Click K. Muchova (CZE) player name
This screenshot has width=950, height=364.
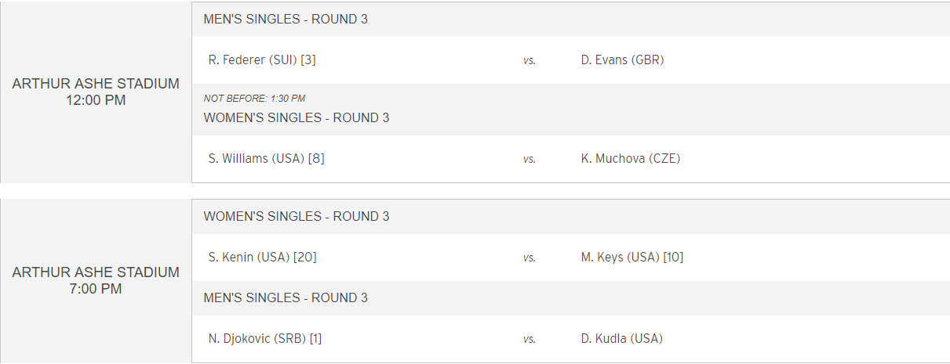point(631,158)
